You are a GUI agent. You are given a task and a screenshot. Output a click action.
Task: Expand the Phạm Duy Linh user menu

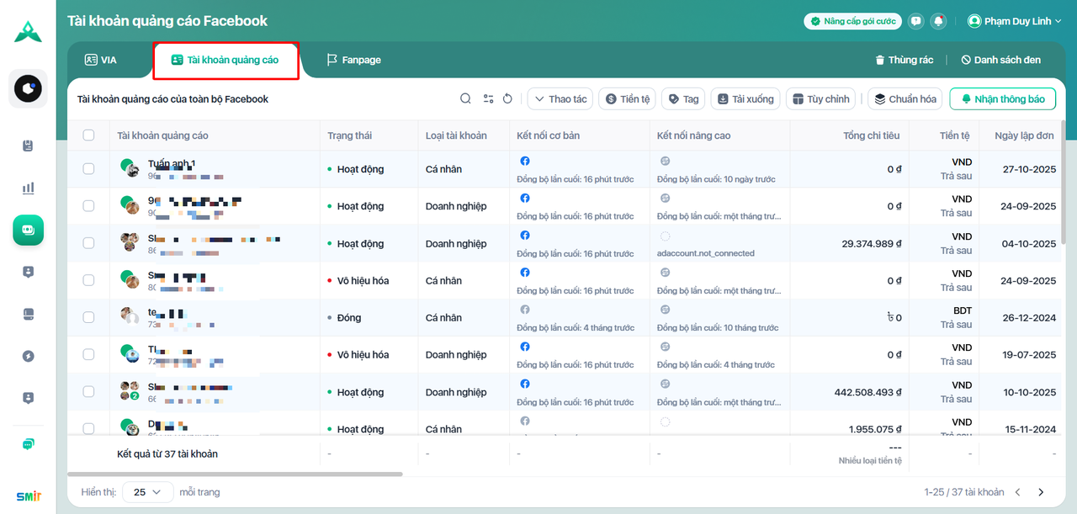point(1014,21)
